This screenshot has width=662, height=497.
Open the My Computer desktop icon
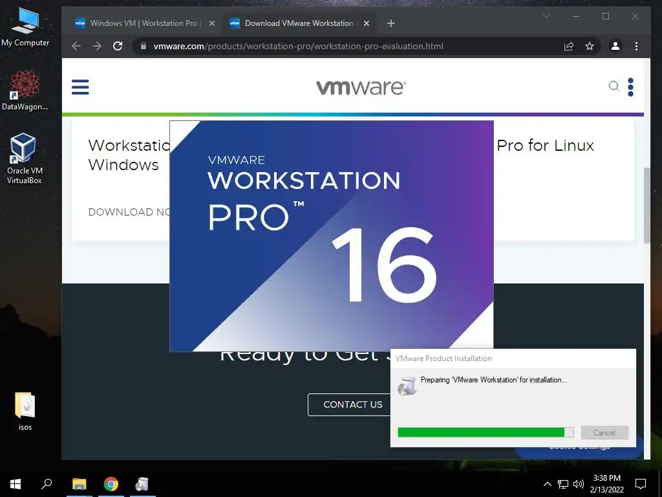click(25, 27)
